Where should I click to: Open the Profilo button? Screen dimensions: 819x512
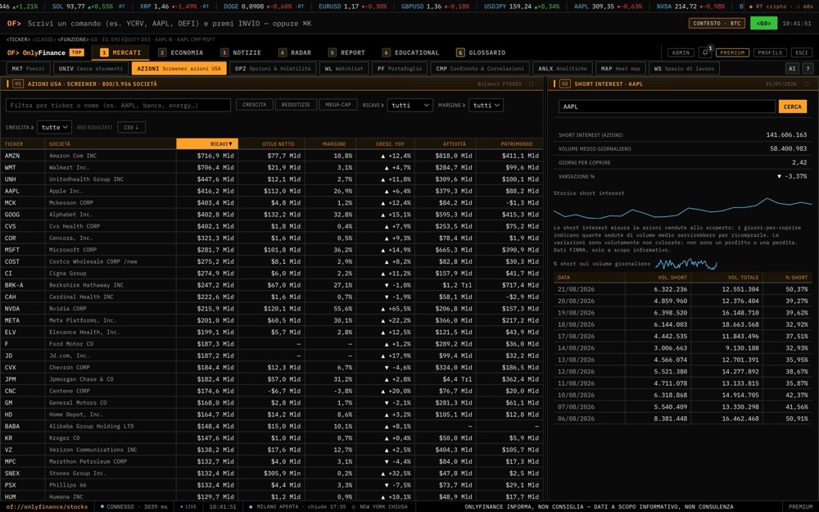click(770, 52)
